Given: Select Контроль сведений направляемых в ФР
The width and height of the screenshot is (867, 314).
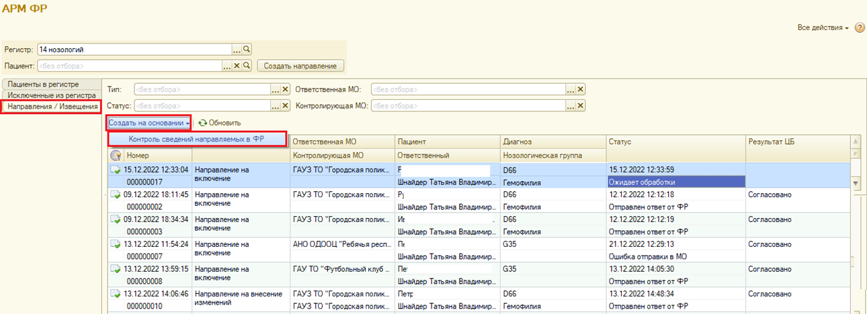Looking at the screenshot, I should (196, 139).
